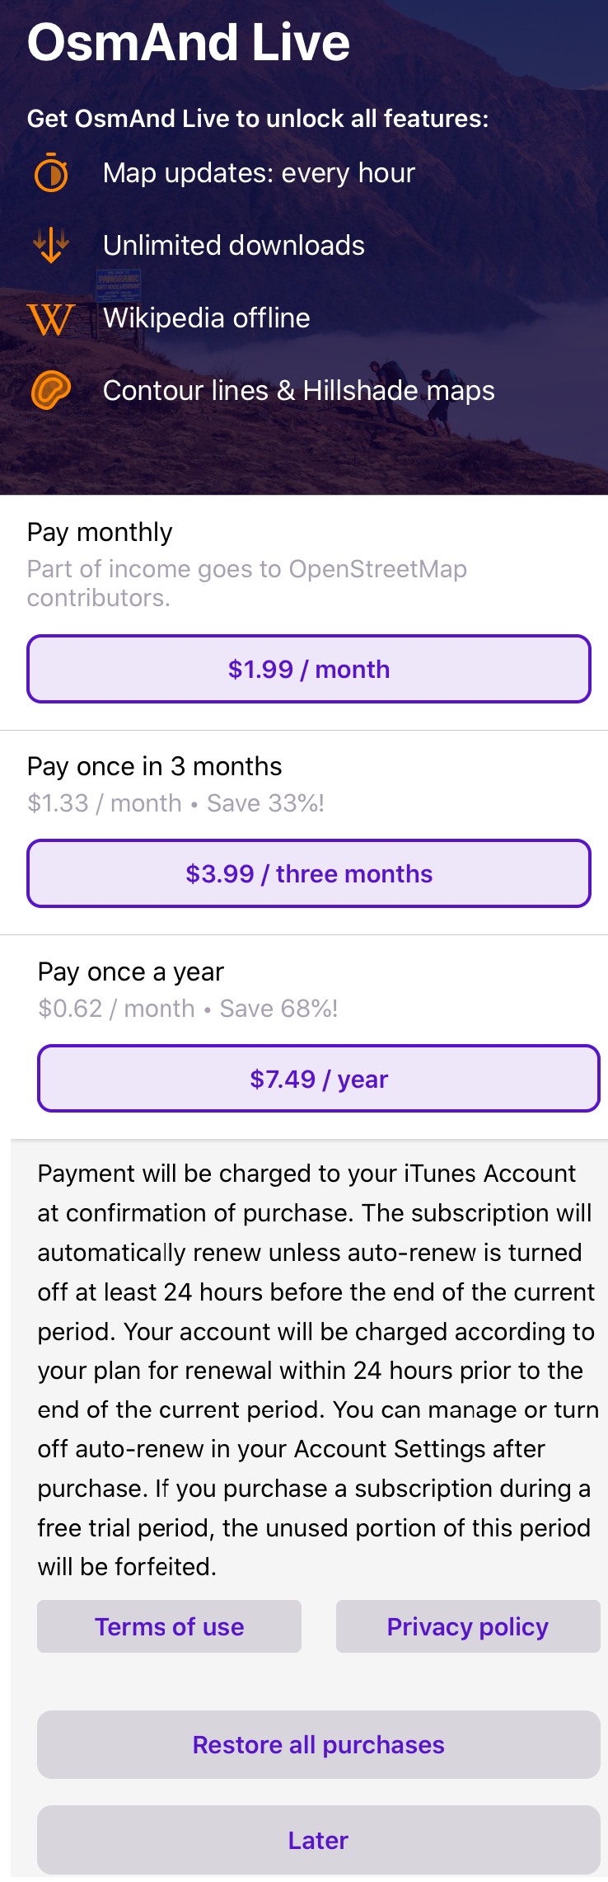Screen dimensions: 608x1882
Task: Click the map updates stopwatch icon
Action: point(51,173)
